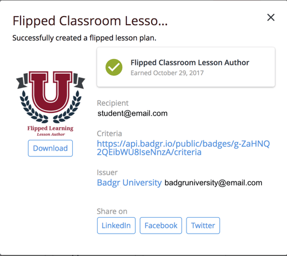Viewport: 287px width, 256px height.
Task: Click the badgruniversity@email.com issuer email
Action: point(214,183)
